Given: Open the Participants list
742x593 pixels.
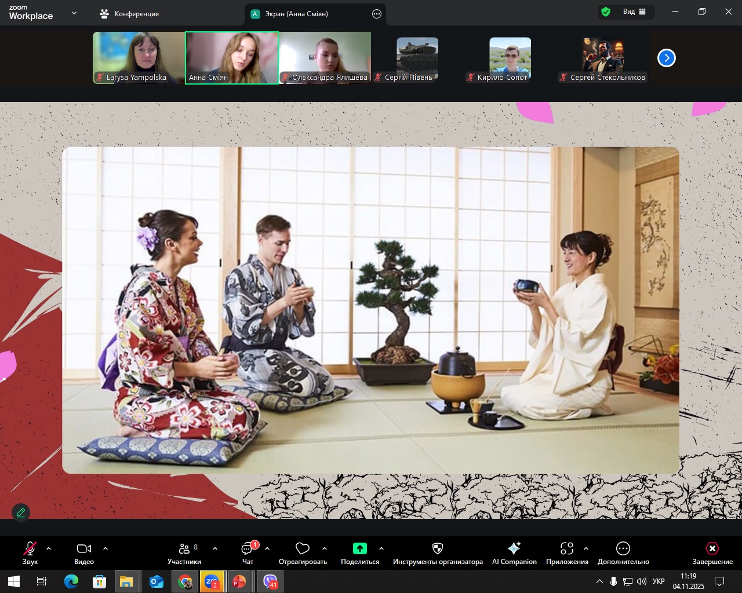Looking at the screenshot, I should [x=184, y=553].
